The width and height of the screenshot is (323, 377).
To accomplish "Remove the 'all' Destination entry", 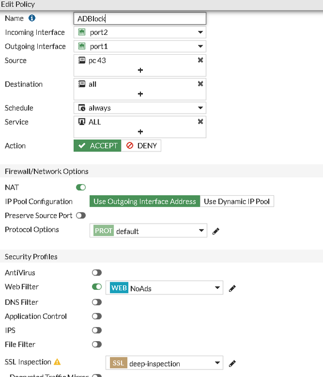I will pos(200,84).
